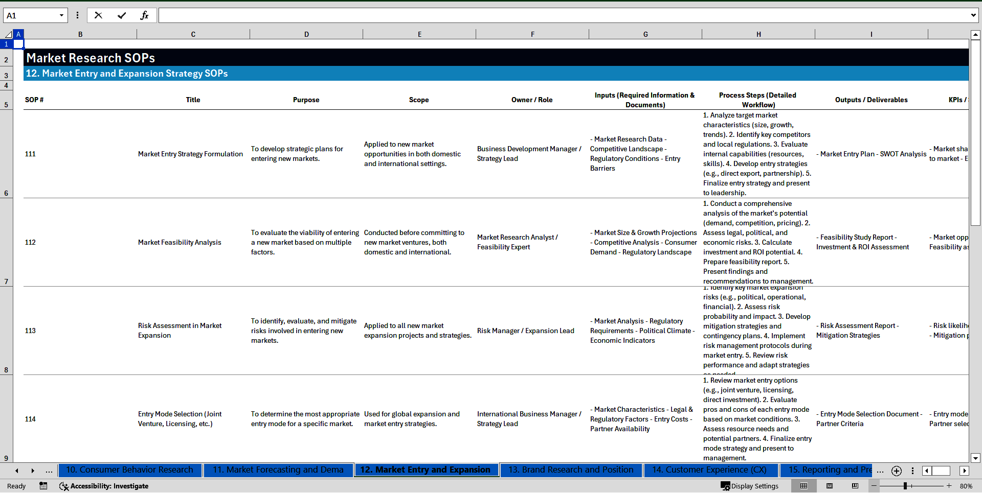Expand the formula bar
982x493 pixels.
click(973, 15)
